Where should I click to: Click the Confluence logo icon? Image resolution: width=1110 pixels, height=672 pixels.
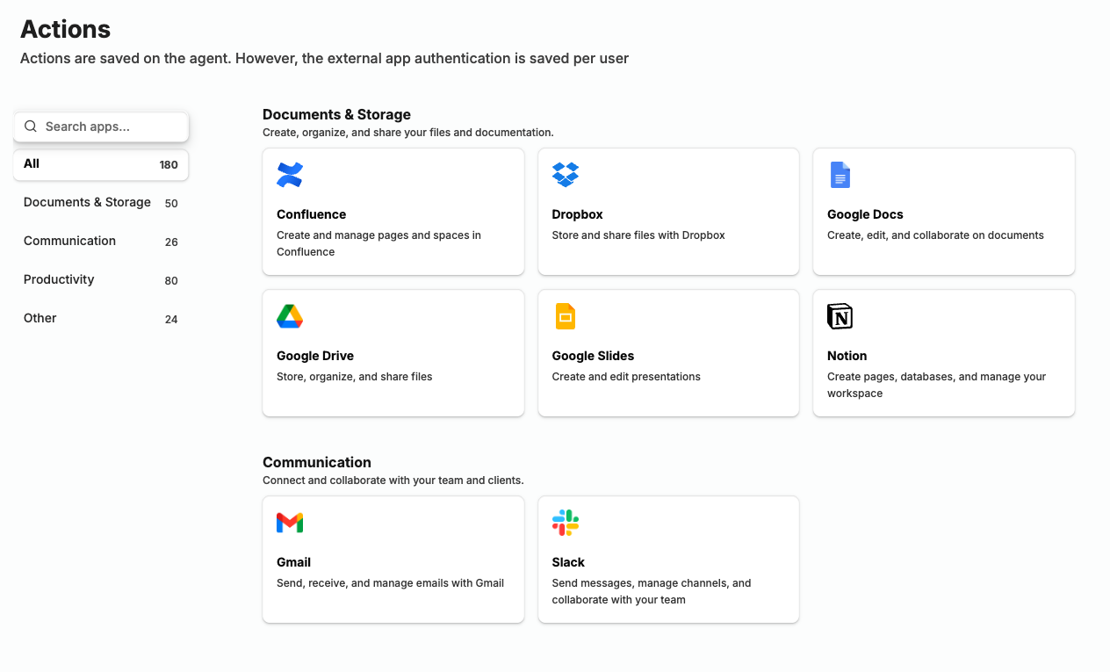290,175
